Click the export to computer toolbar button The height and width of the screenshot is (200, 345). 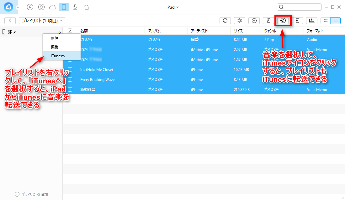[x=312, y=21]
